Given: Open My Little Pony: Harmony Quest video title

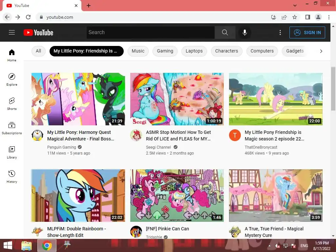Looking at the screenshot, I should point(81,136).
